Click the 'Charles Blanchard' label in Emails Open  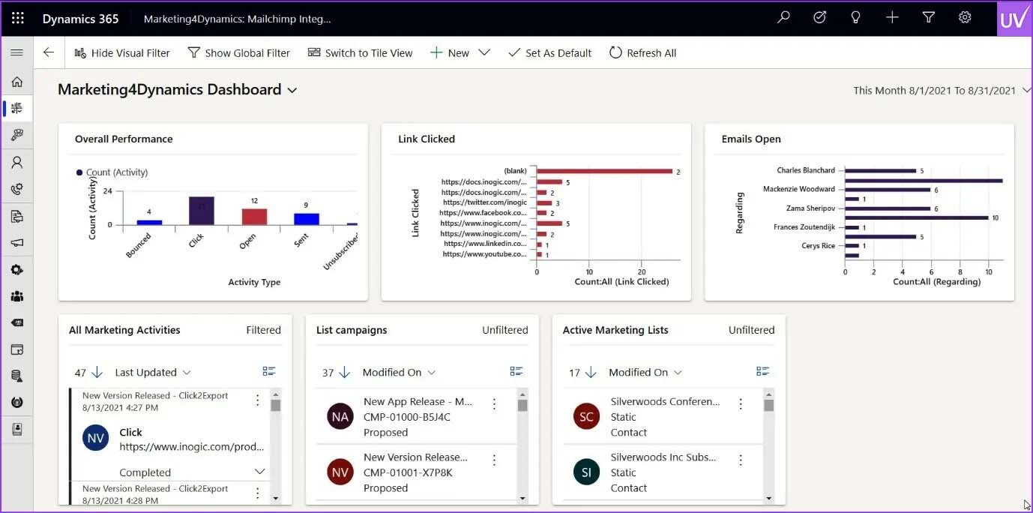[806, 170]
